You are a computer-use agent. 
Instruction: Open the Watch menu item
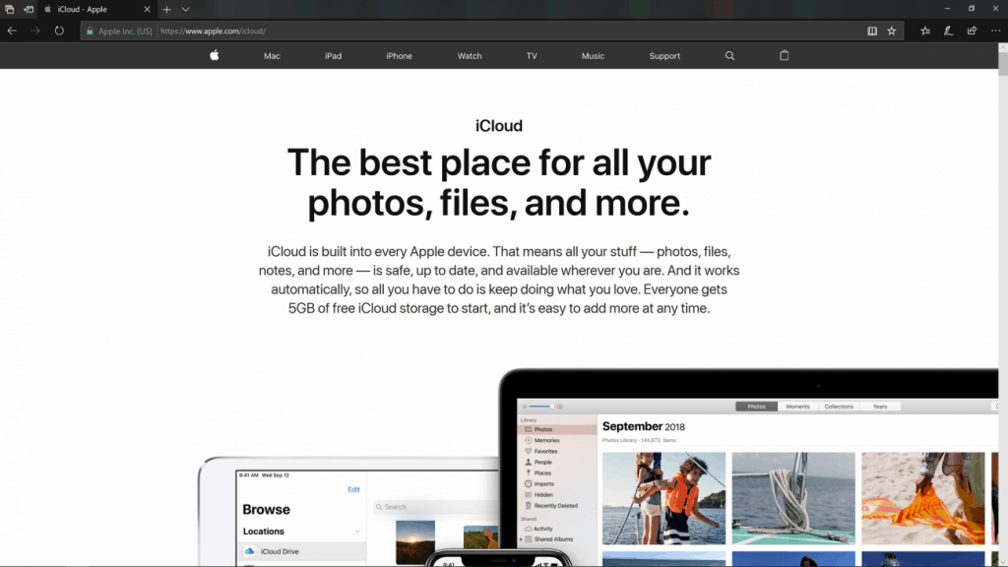(470, 56)
